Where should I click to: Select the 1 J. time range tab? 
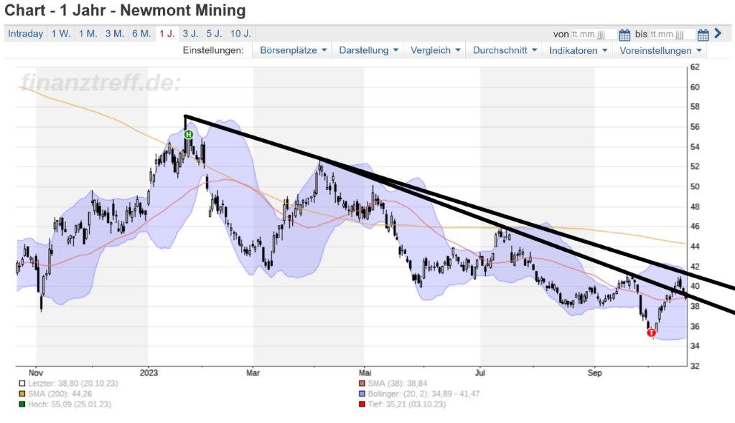[167, 34]
